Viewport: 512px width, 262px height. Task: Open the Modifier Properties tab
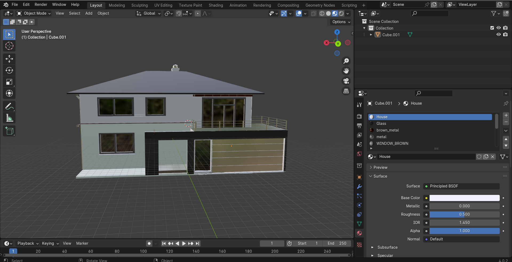359,187
